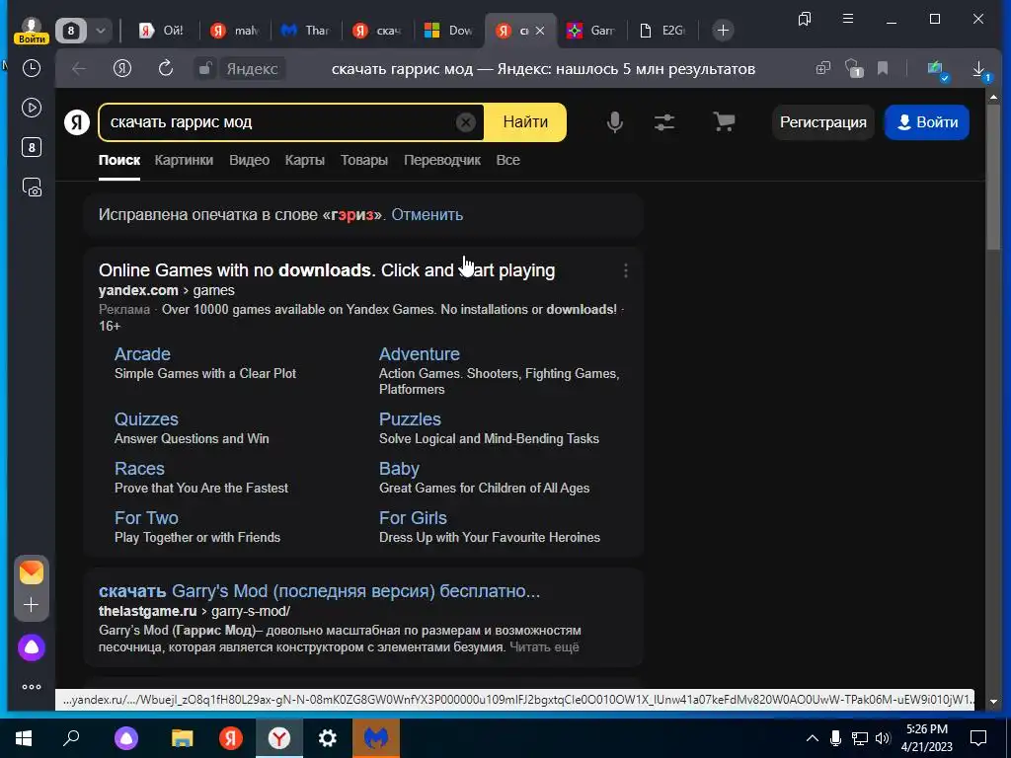Screen dimensions: 1011x758
Task: Switch to the Garr tab
Action: 591,31
